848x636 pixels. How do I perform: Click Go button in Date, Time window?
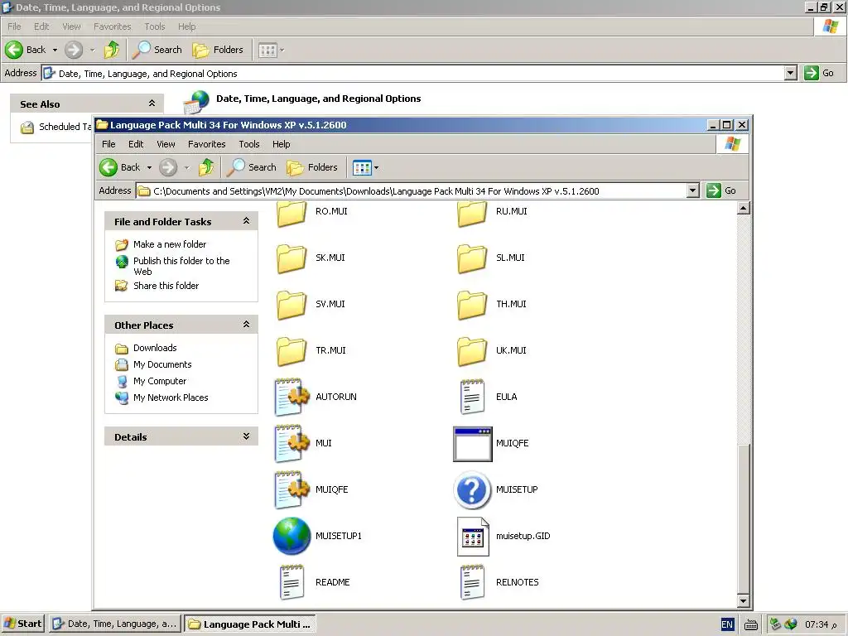(819, 73)
